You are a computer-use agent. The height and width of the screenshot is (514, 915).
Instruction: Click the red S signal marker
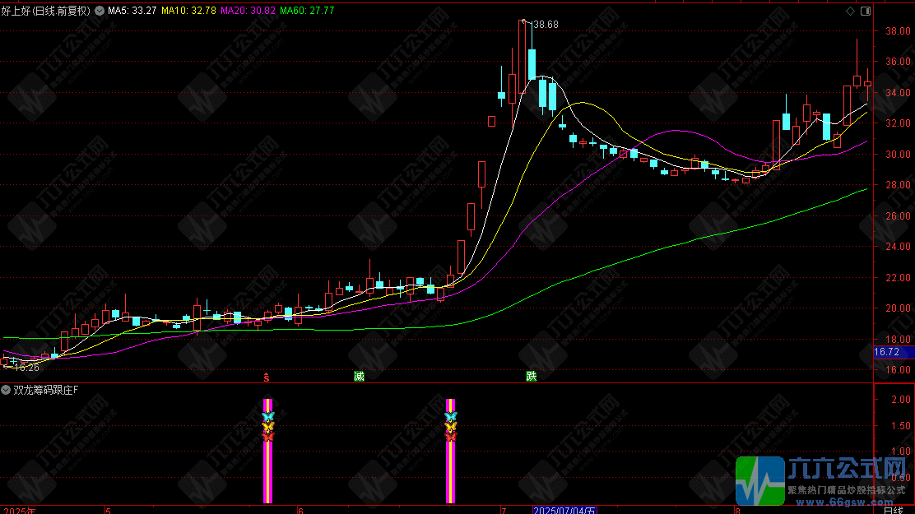point(267,377)
